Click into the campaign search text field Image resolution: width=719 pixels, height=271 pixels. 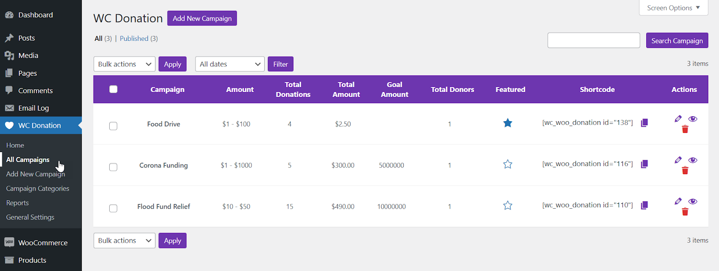[594, 40]
